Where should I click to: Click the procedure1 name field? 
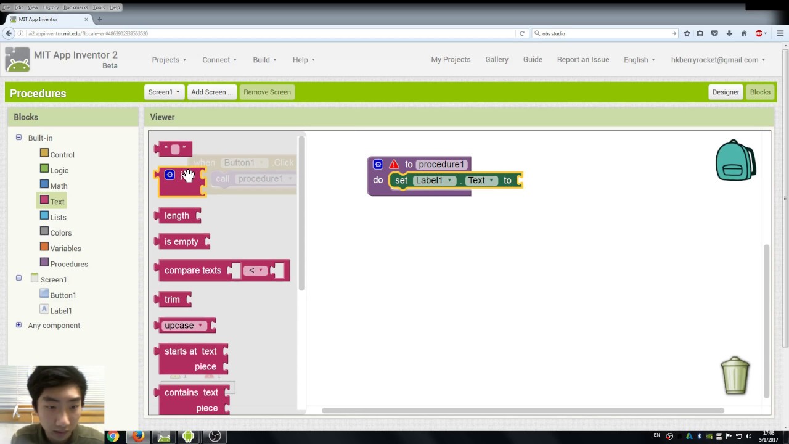pos(441,165)
